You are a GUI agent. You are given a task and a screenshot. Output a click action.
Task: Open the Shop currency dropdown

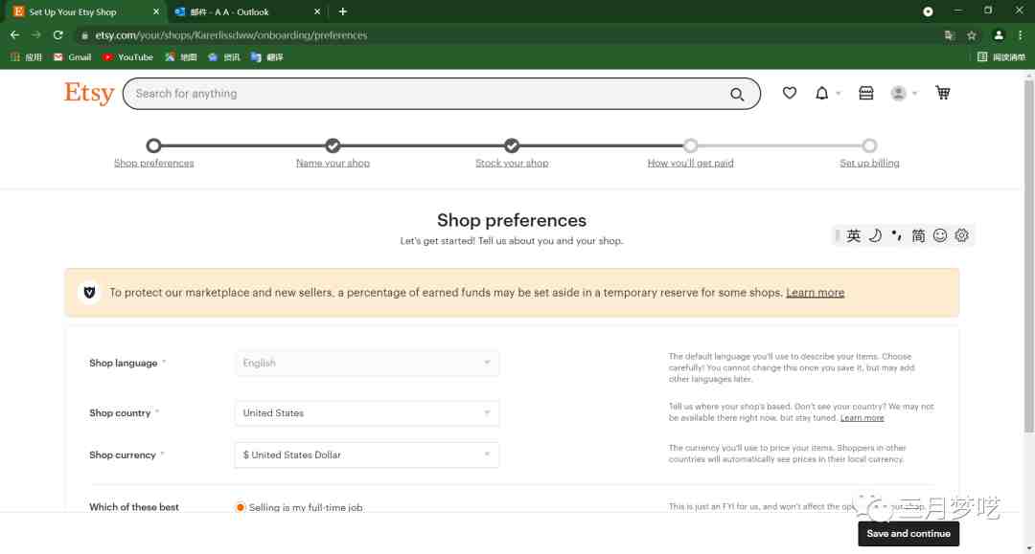point(366,454)
